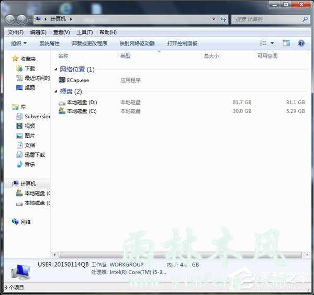Click the horizontal scrollbar left arrow
314x295 pixels.
pos(54,255)
